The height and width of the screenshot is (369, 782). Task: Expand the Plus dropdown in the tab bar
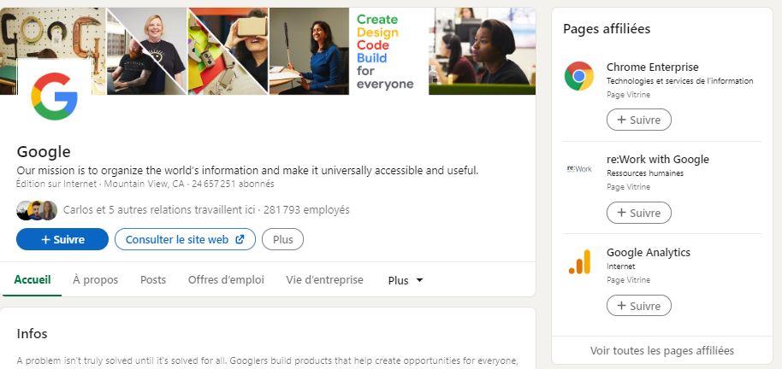(x=406, y=280)
